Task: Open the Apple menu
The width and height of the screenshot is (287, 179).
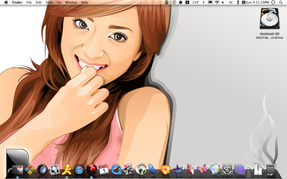Action: [6, 3]
